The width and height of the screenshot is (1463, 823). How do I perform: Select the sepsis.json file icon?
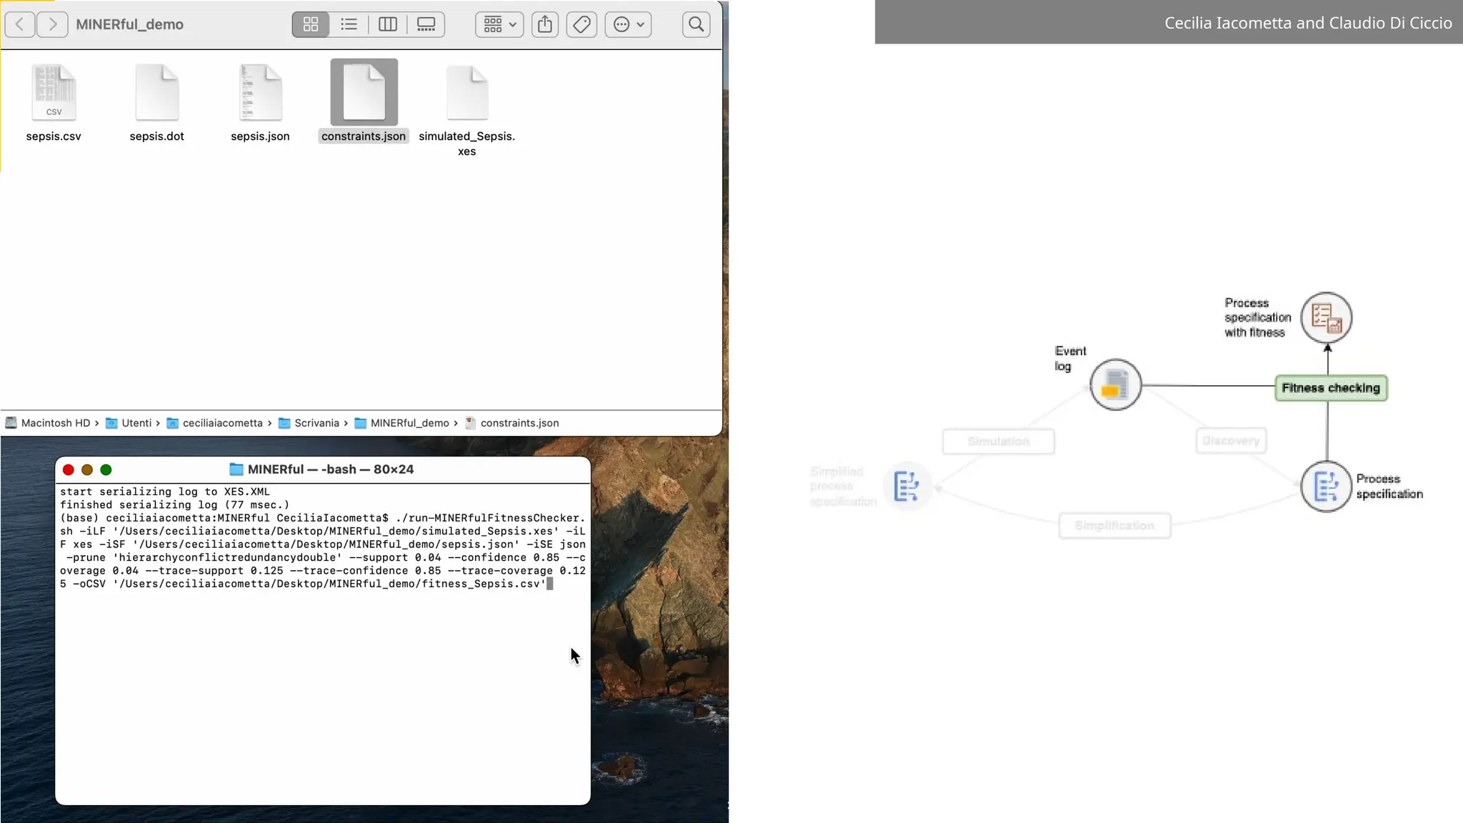[x=261, y=93]
